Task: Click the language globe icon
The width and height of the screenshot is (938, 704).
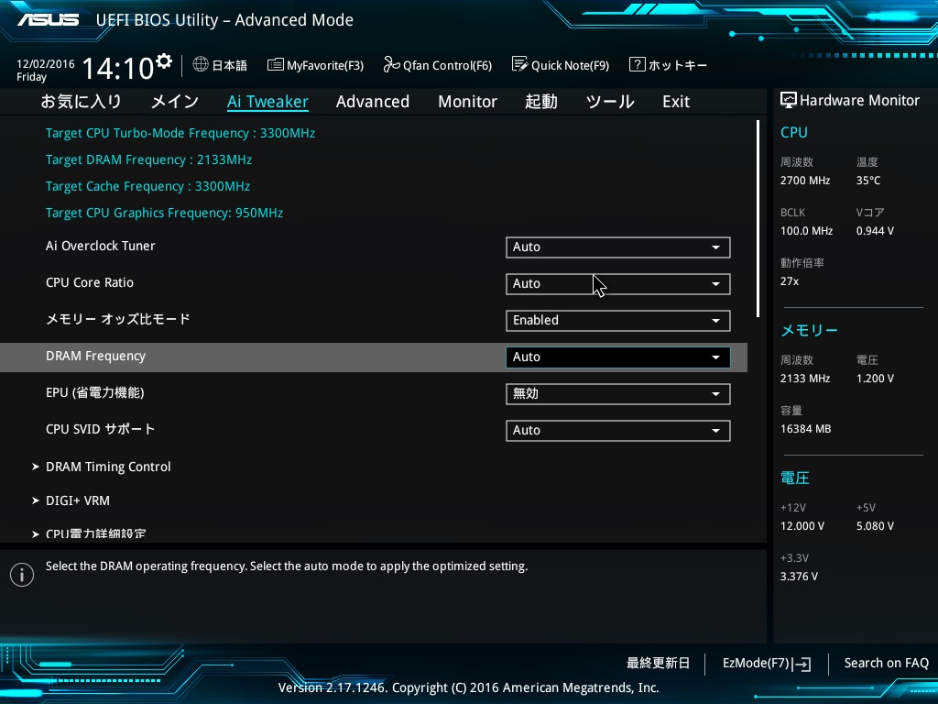Action: tap(201, 64)
